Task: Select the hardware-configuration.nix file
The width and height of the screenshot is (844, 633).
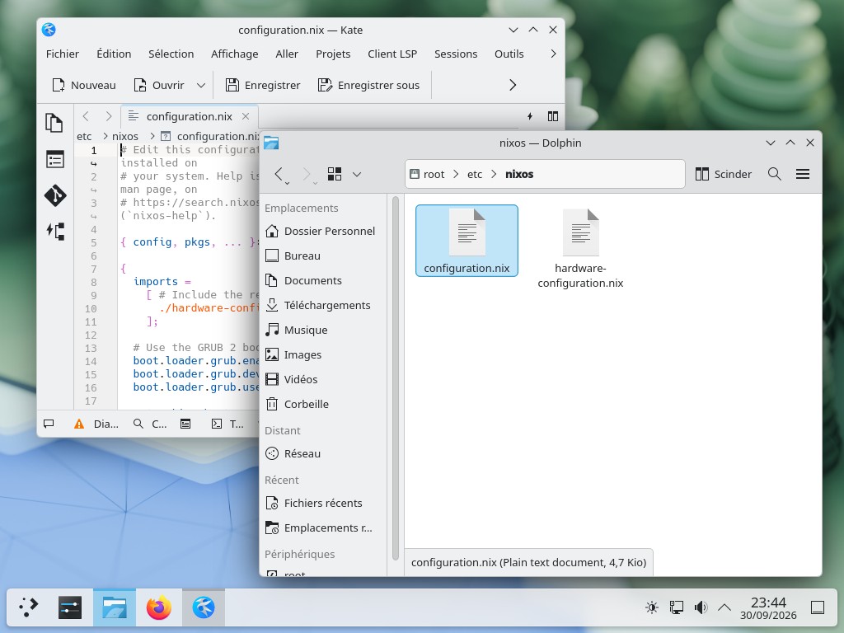Action: (x=580, y=248)
